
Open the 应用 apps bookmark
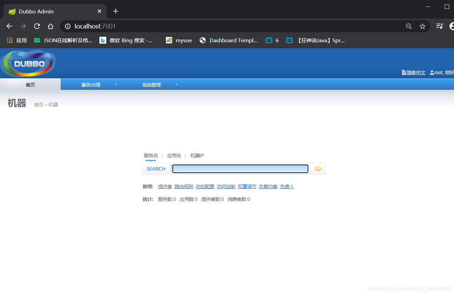(16, 40)
